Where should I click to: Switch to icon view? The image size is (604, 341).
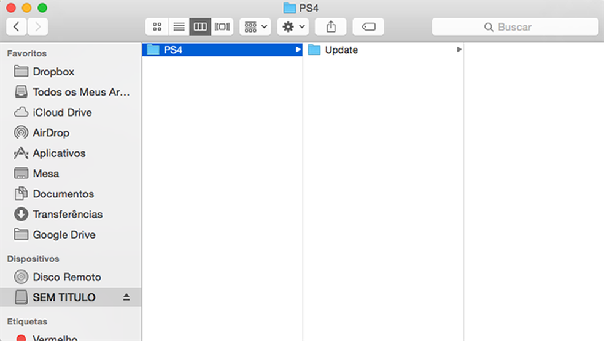pyautogui.click(x=157, y=26)
